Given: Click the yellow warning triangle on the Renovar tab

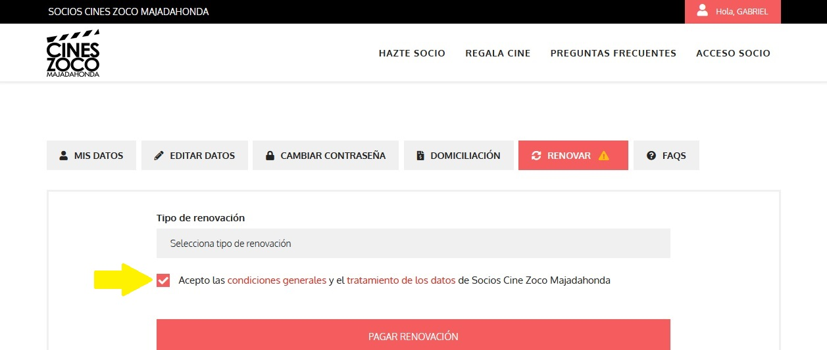Looking at the screenshot, I should coord(604,156).
